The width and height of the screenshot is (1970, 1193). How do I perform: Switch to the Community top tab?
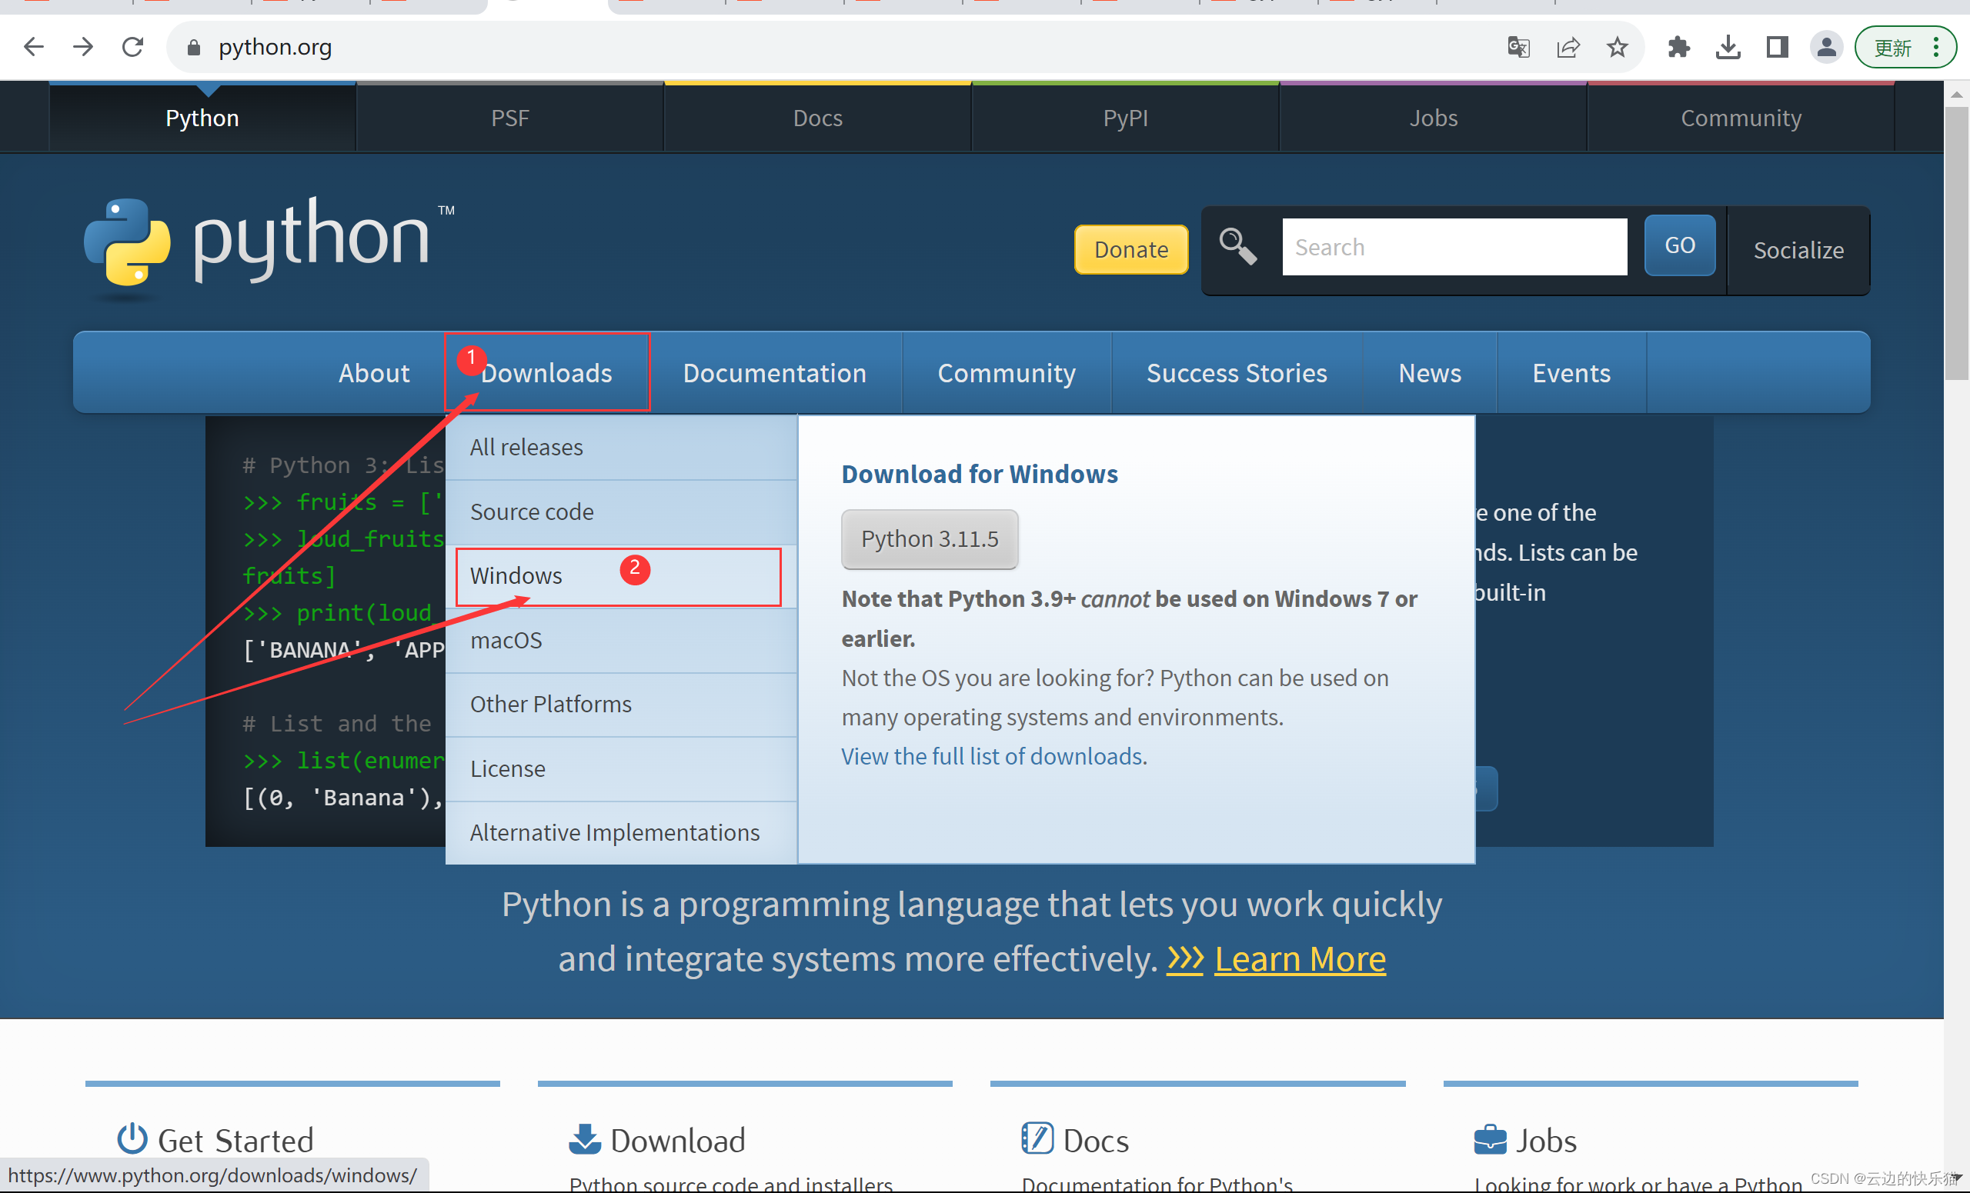1741,118
